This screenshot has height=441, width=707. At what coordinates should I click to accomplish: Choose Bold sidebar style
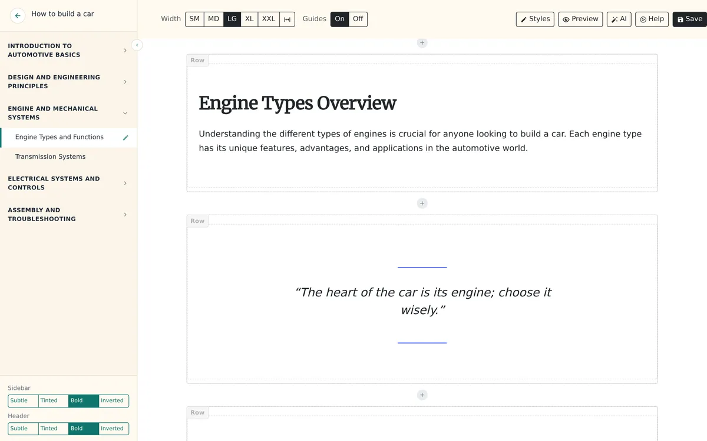pos(83,401)
